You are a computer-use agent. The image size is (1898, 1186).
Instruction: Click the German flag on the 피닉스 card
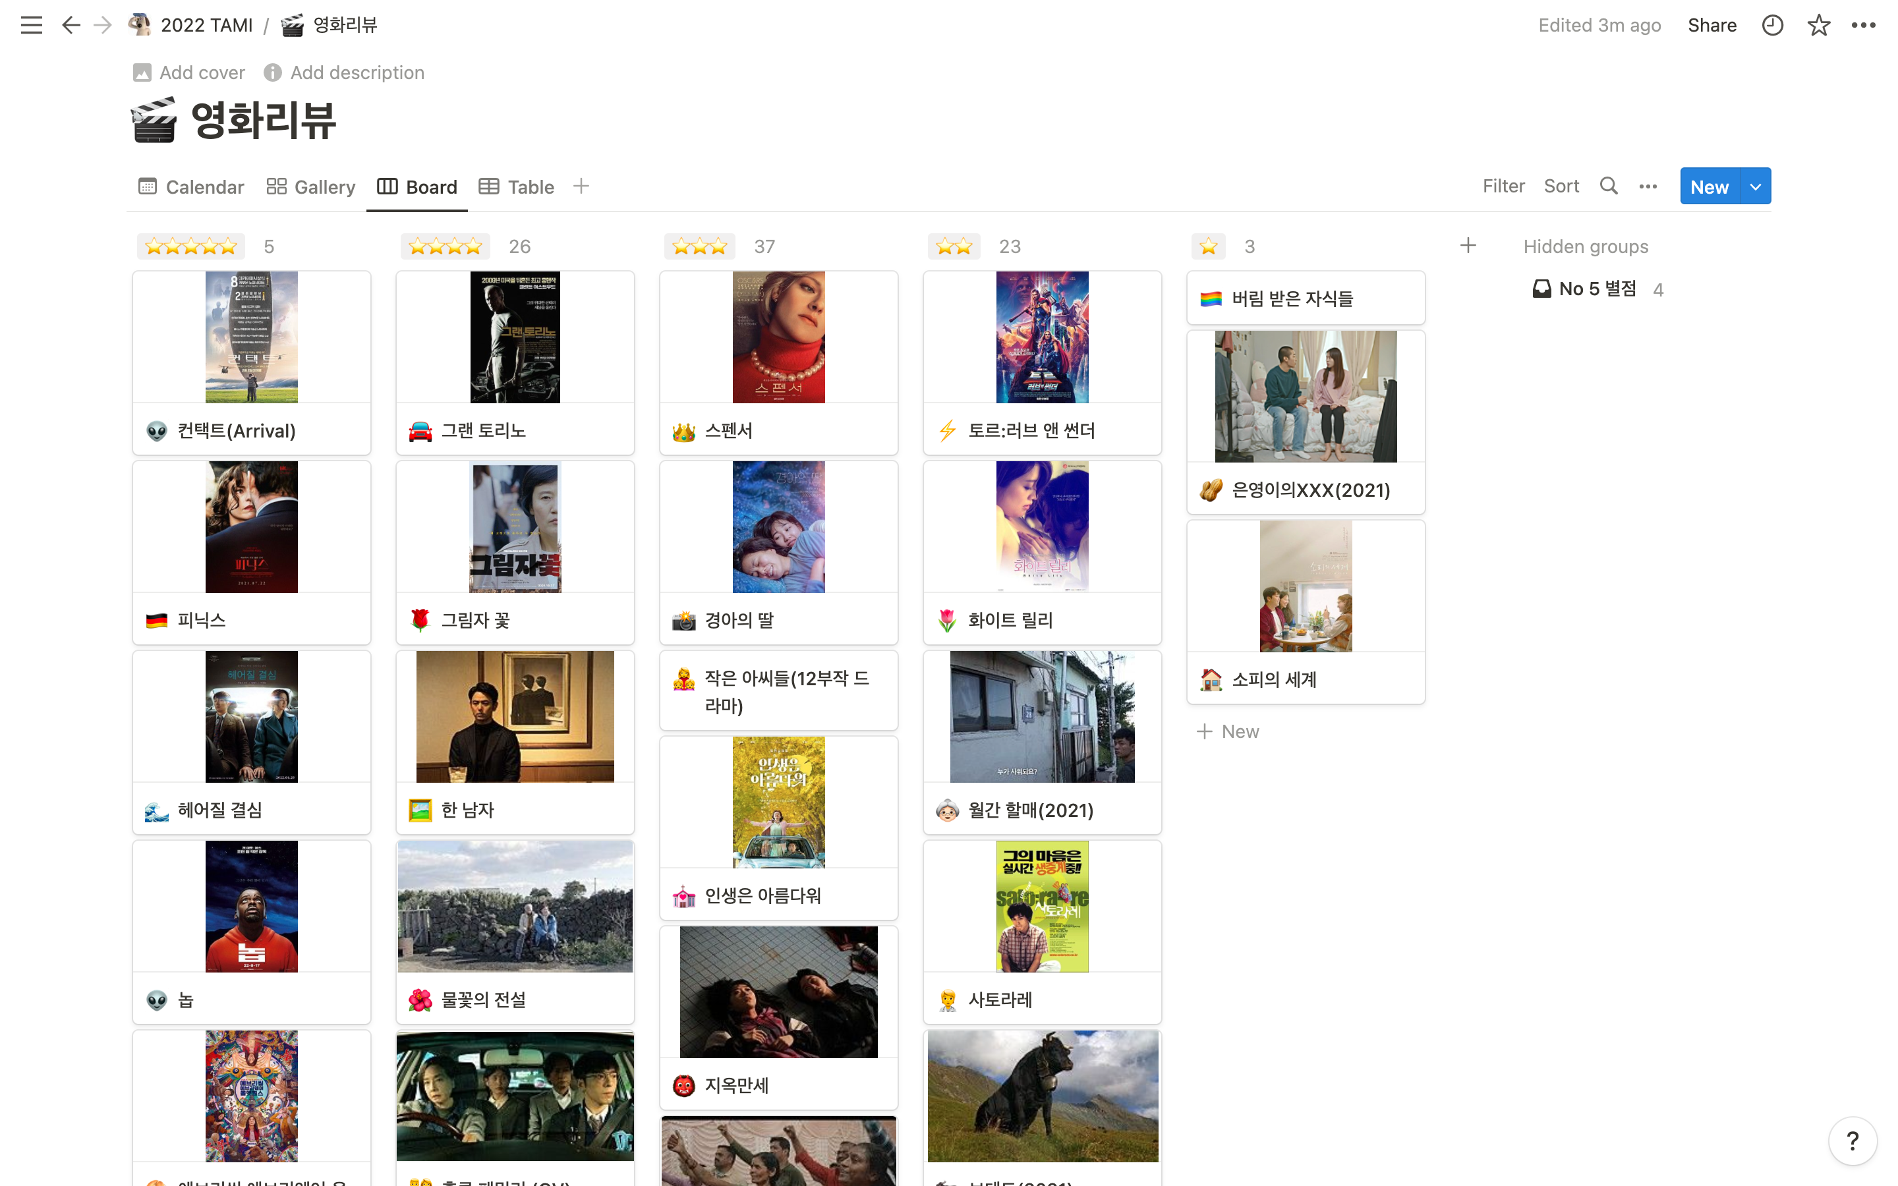(x=157, y=621)
